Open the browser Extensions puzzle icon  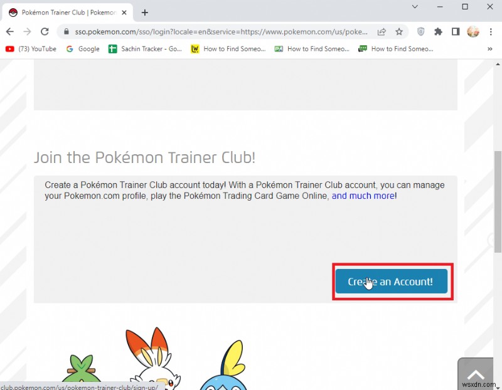pos(438,32)
